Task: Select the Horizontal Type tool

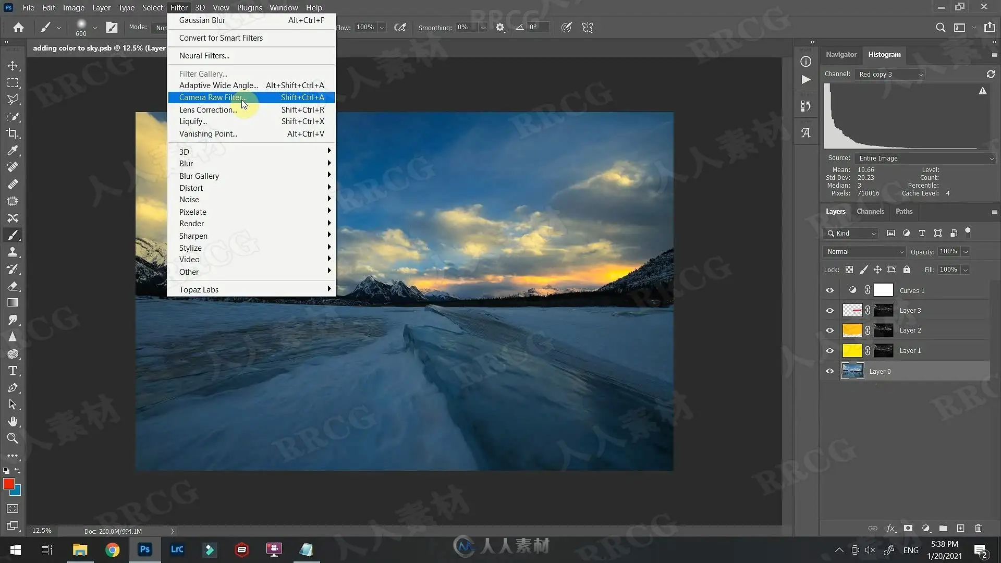Action: coord(13,371)
